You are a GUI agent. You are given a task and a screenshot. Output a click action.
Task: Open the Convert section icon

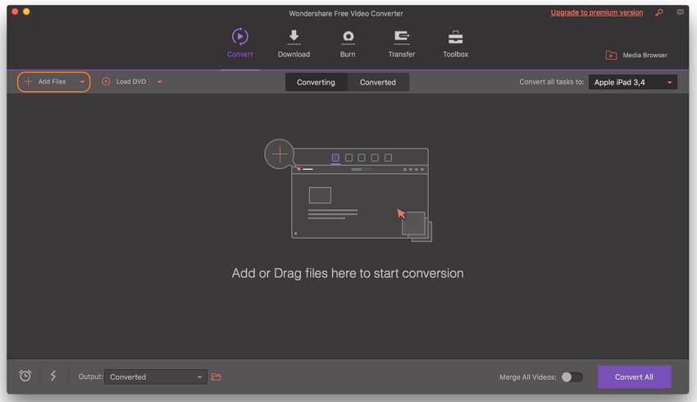pos(239,37)
